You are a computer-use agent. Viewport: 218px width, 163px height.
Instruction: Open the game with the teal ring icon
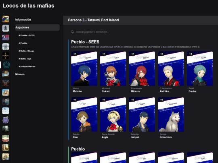(6, 65)
